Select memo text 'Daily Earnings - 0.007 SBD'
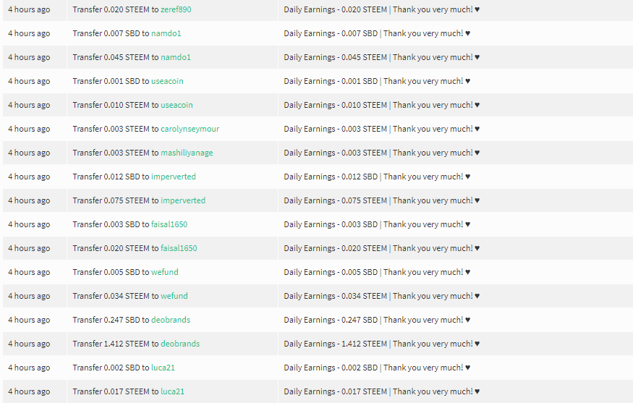633x403 pixels. coord(331,33)
